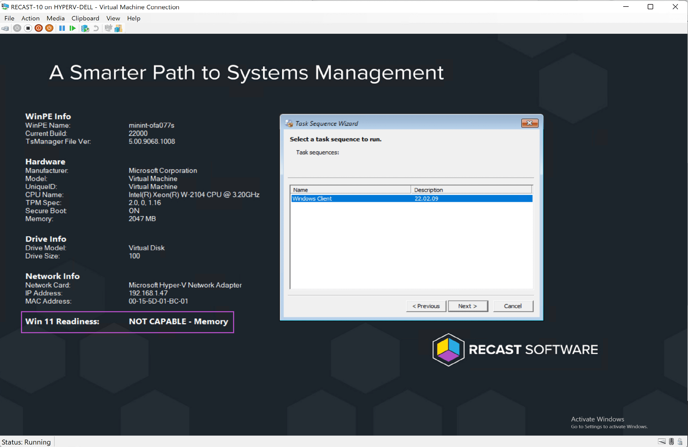Click the Next > button
Screen dimensions: 688x447
[468, 306]
